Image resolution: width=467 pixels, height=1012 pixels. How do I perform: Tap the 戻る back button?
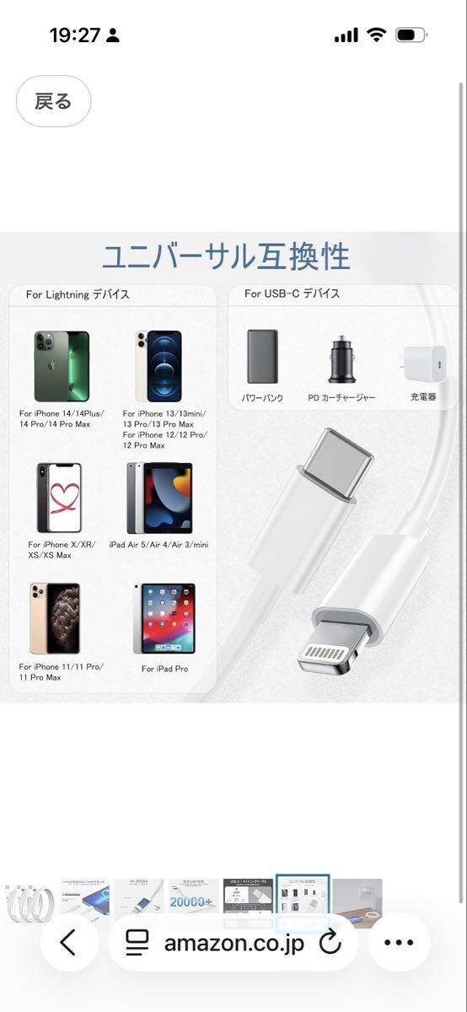click(53, 102)
